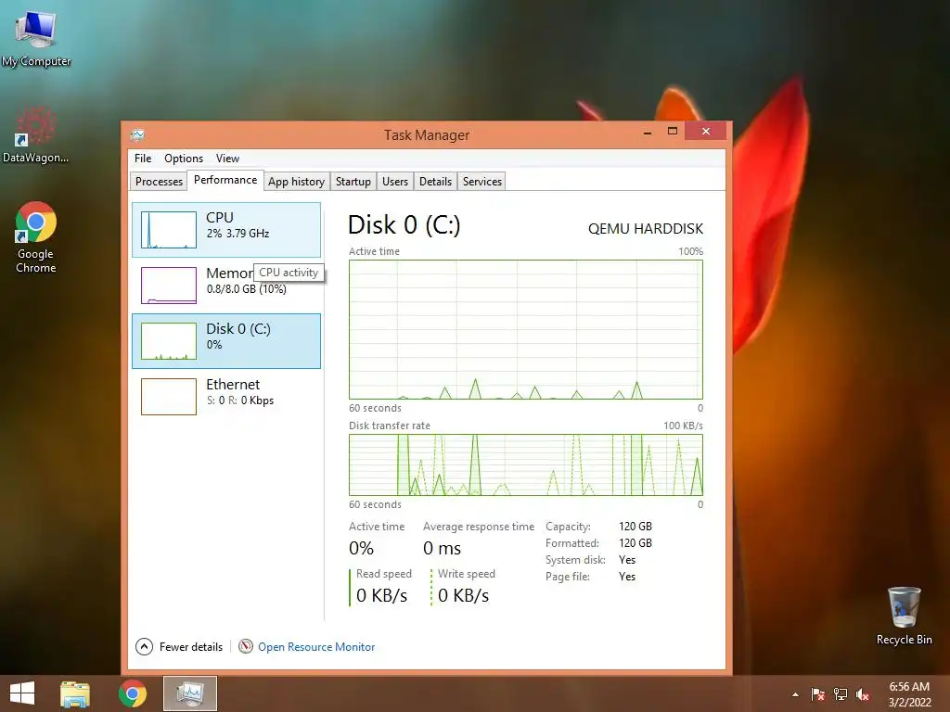Click the 0 ms response time value
950x712 pixels.
(x=442, y=549)
